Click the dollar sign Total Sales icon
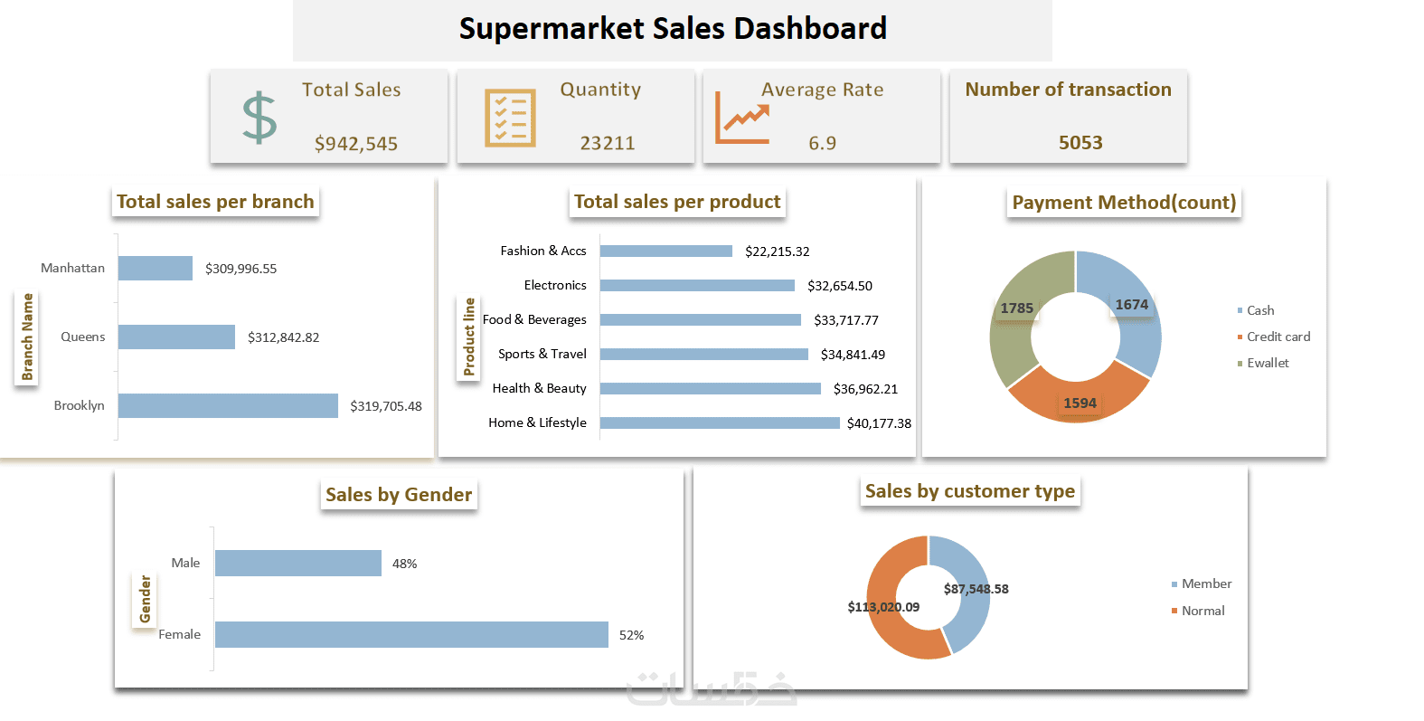1424x721 pixels. pos(259,118)
